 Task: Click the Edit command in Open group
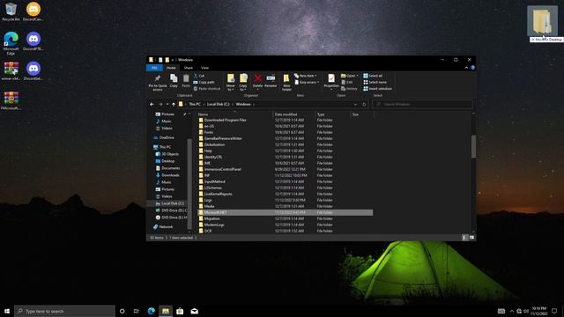tap(347, 82)
